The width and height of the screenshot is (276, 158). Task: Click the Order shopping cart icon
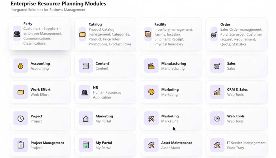[x=214, y=34]
